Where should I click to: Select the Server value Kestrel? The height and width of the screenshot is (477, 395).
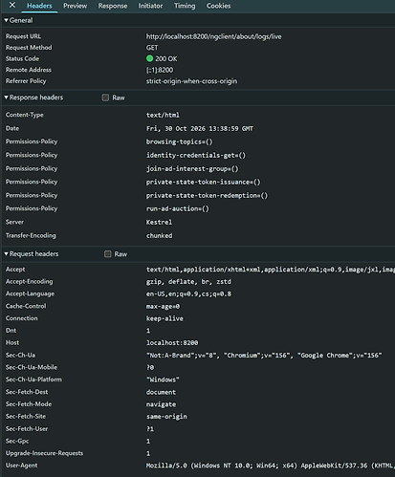[159, 222]
